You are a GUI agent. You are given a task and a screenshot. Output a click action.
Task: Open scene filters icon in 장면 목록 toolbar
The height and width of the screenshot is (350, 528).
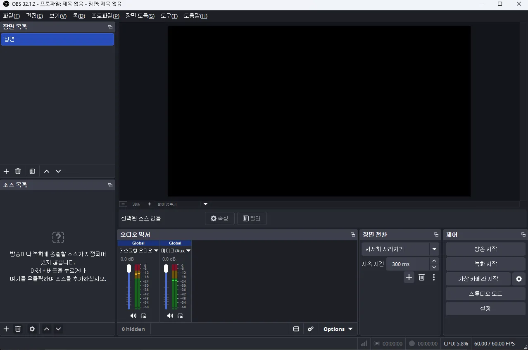click(x=32, y=171)
